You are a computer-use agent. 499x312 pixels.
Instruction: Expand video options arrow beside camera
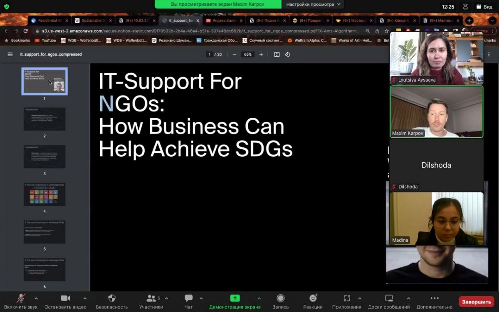coord(85,298)
